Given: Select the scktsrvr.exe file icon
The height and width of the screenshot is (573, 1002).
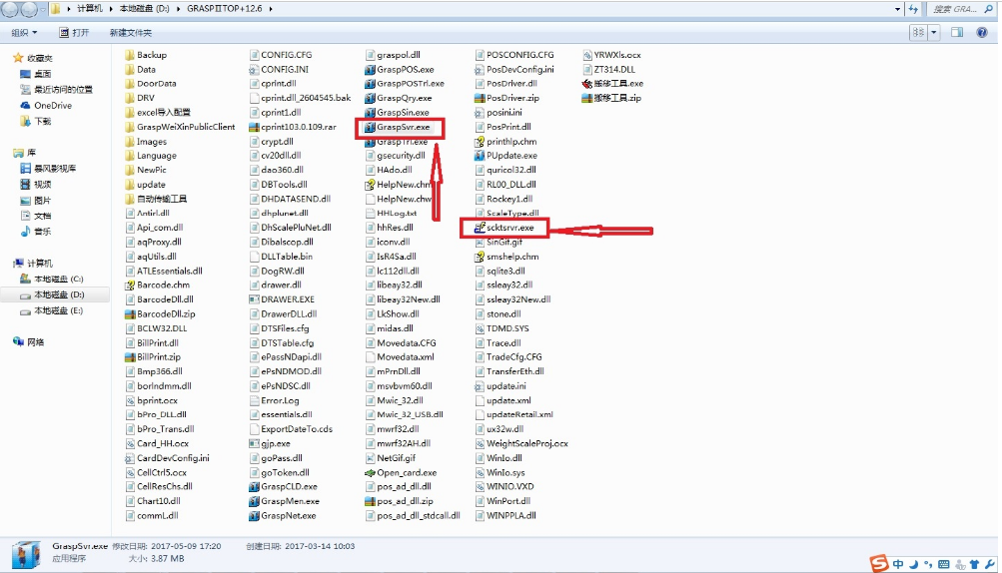Looking at the screenshot, I should 480,228.
